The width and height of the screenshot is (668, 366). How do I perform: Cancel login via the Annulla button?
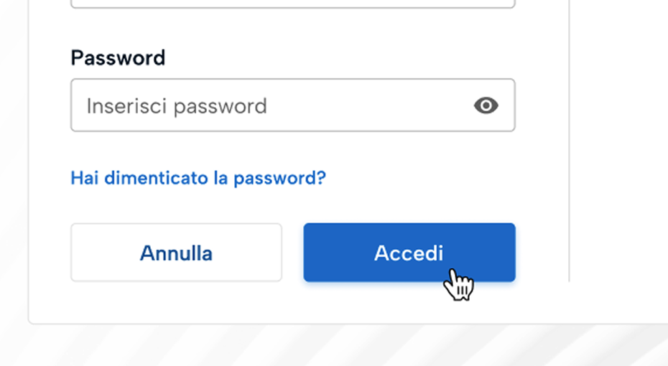[x=176, y=253]
